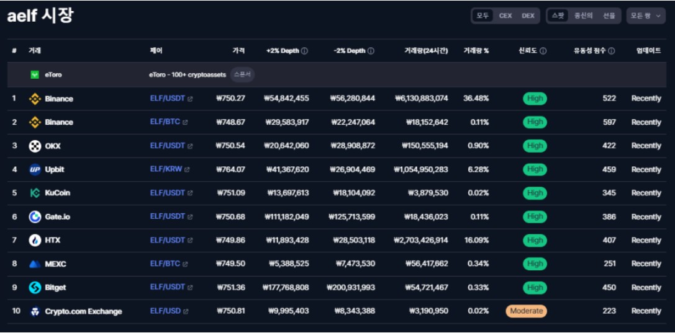Click the Upbit exchange logo
Image resolution: width=675 pixels, height=333 pixels.
point(35,170)
